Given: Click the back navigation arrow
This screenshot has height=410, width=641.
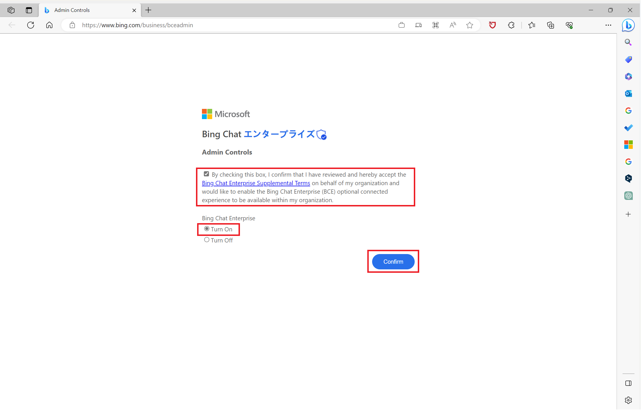Looking at the screenshot, I should (x=12, y=25).
